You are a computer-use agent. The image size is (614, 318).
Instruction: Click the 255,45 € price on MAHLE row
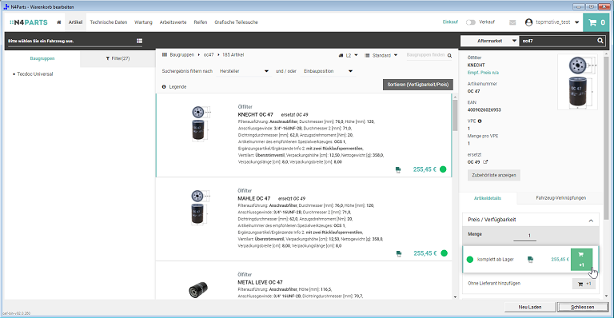(x=425, y=253)
